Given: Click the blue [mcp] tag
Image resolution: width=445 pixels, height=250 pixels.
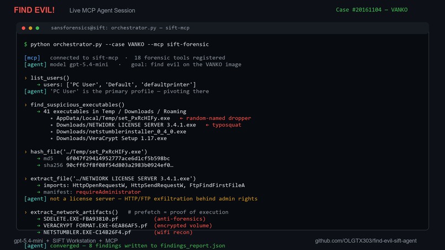Looking at the screenshot, I should [32, 57].
